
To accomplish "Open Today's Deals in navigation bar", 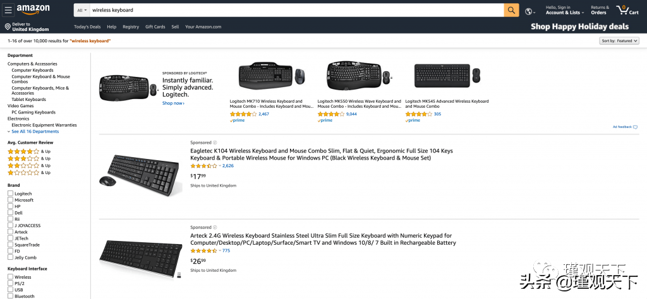I will click(87, 27).
